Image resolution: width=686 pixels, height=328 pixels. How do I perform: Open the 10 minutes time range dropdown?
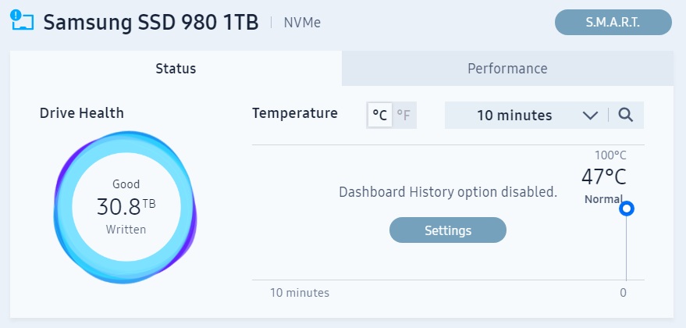click(x=515, y=116)
